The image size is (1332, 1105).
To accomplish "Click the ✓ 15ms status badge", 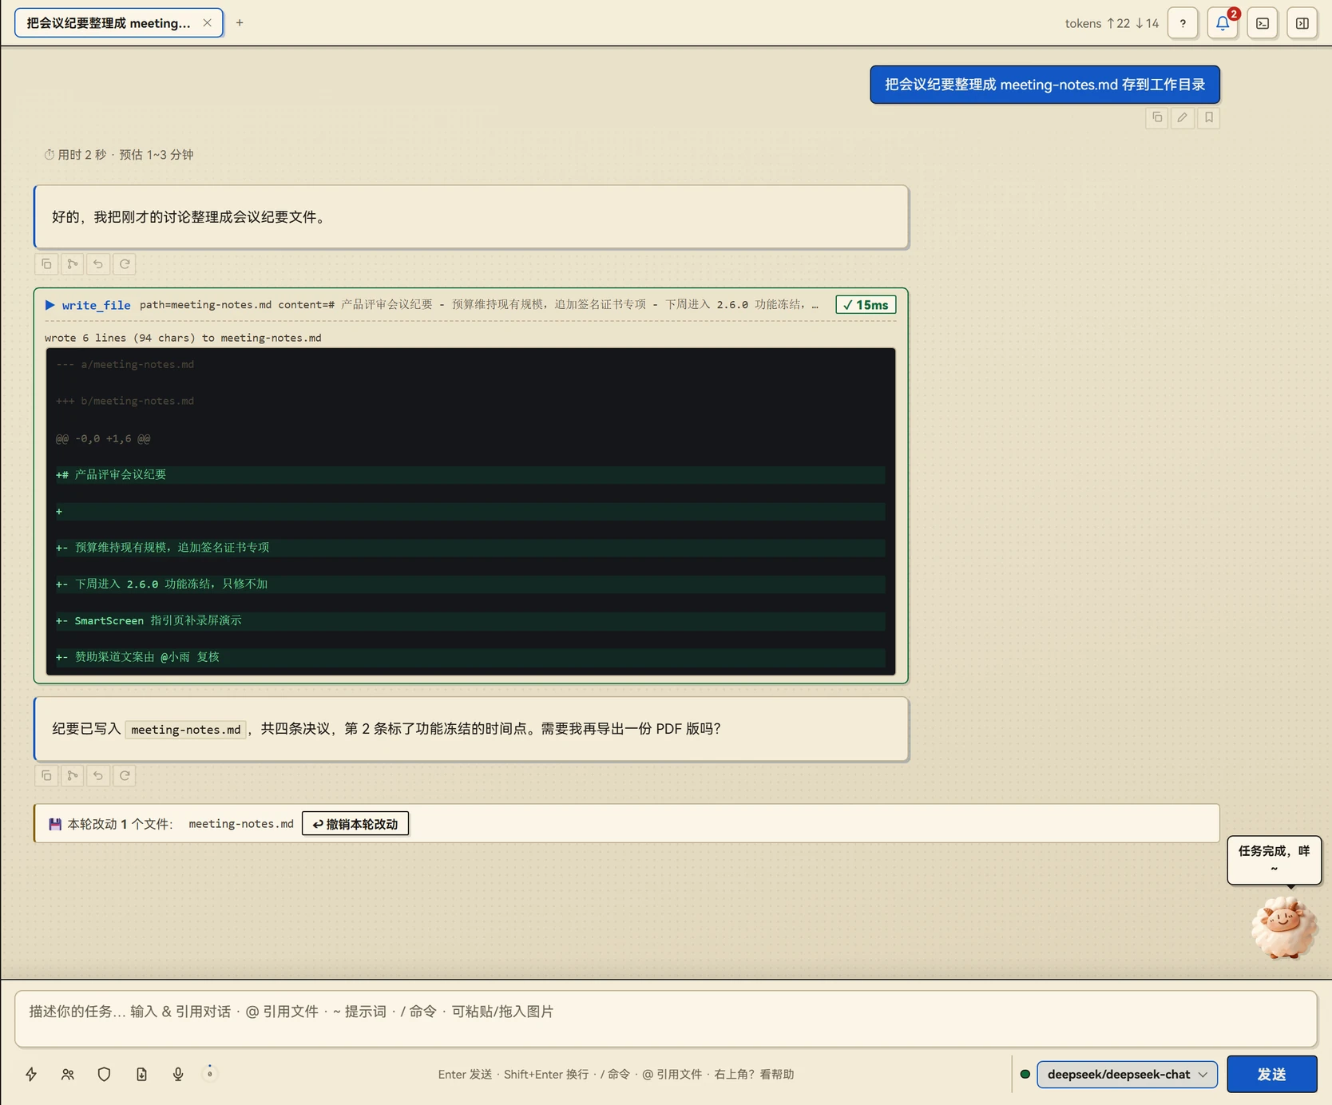I will click(x=866, y=305).
